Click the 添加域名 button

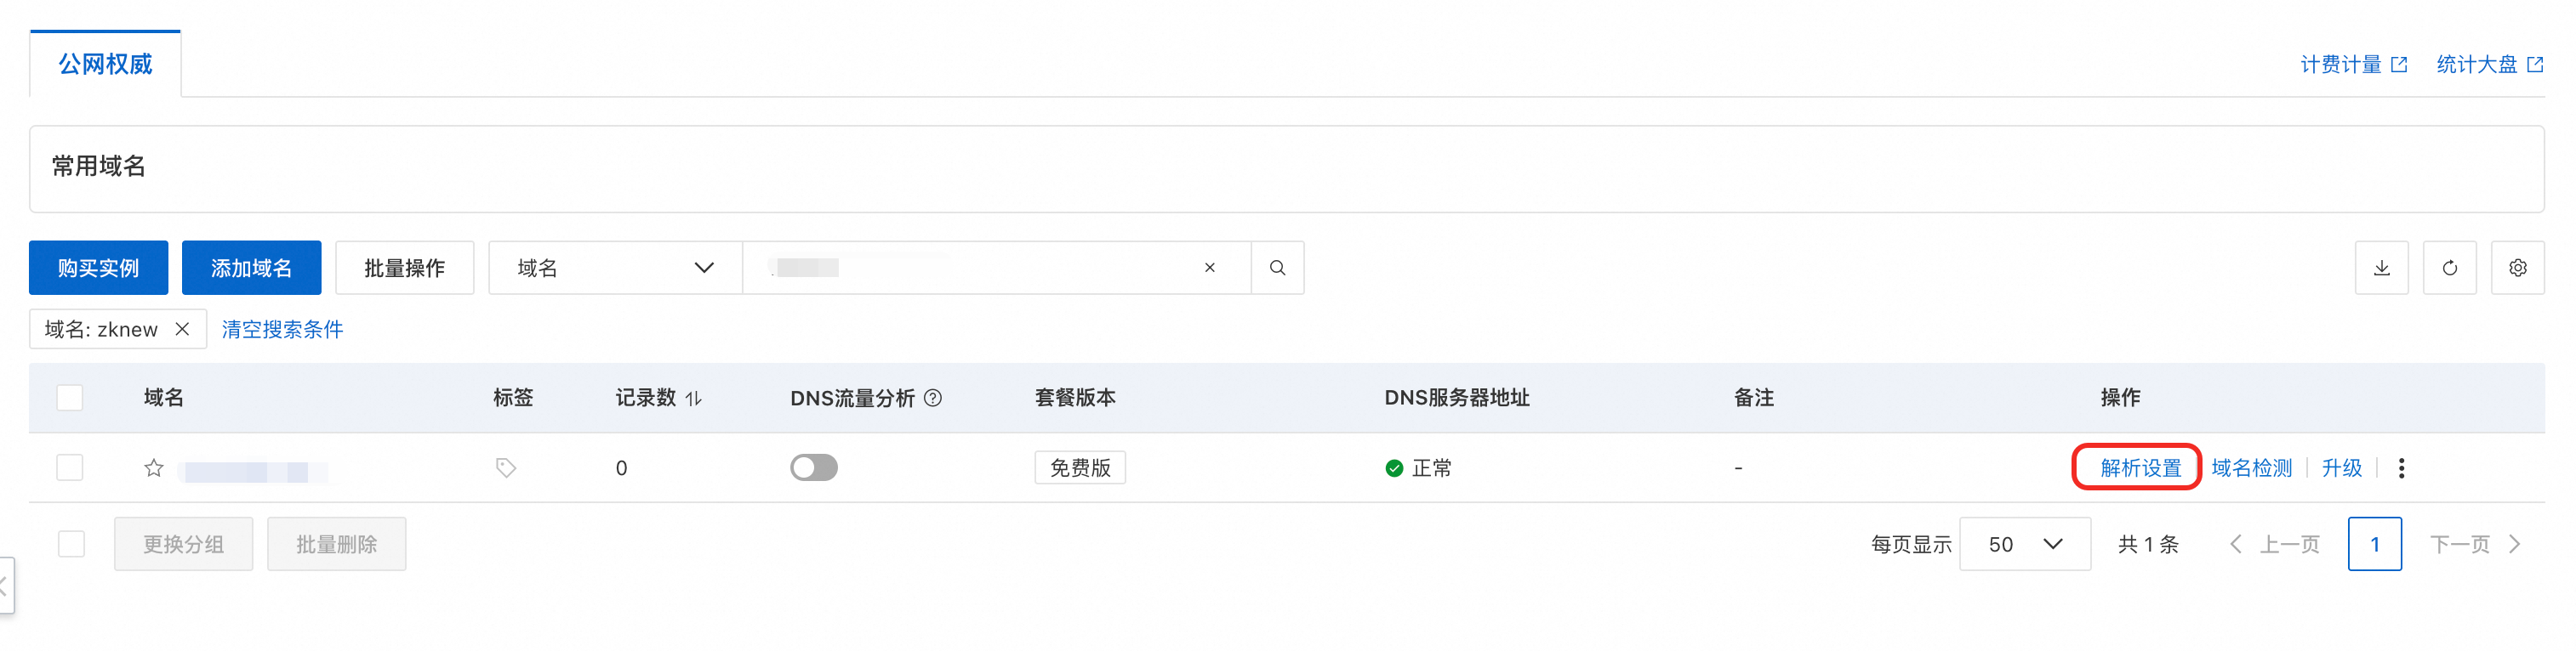coord(250,268)
